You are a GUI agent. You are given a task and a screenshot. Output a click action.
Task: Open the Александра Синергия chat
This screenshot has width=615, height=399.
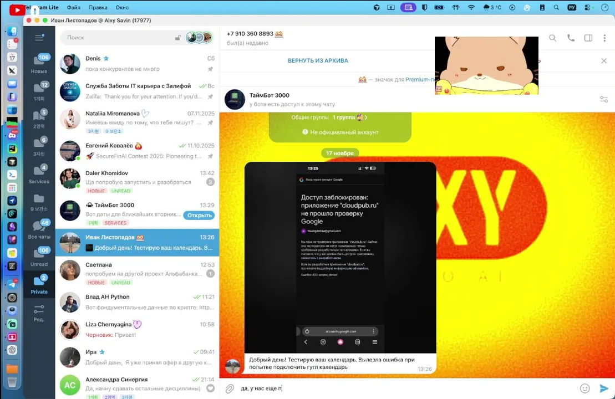(x=138, y=386)
